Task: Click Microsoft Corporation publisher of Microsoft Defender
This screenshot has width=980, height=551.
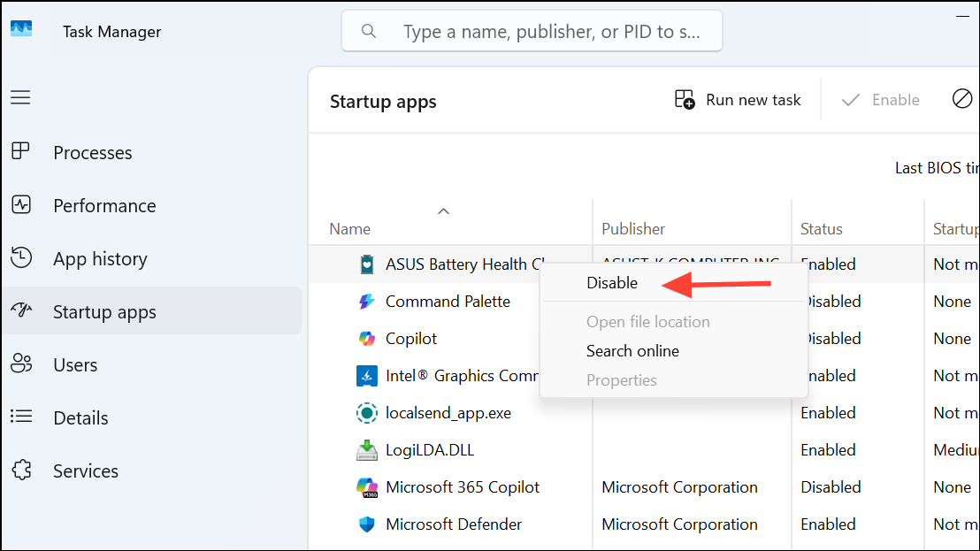Action: (x=679, y=524)
